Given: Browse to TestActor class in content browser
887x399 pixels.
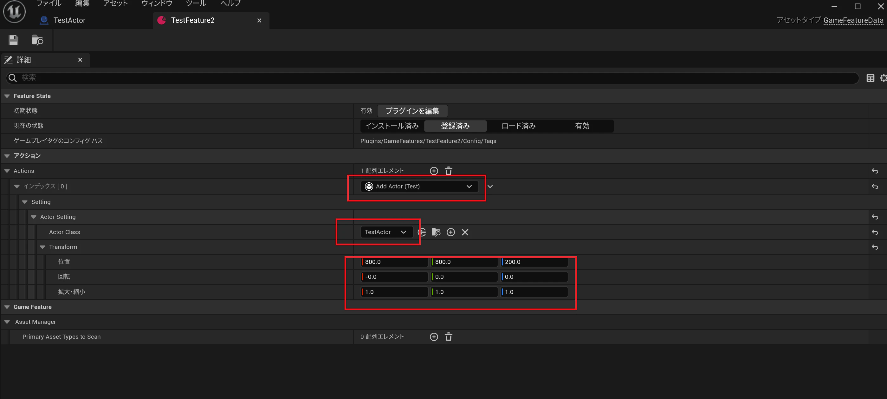Looking at the screenshot, I should coord(436,232).
